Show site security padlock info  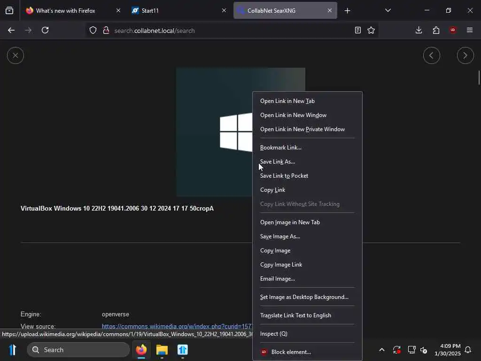(106, 31)
